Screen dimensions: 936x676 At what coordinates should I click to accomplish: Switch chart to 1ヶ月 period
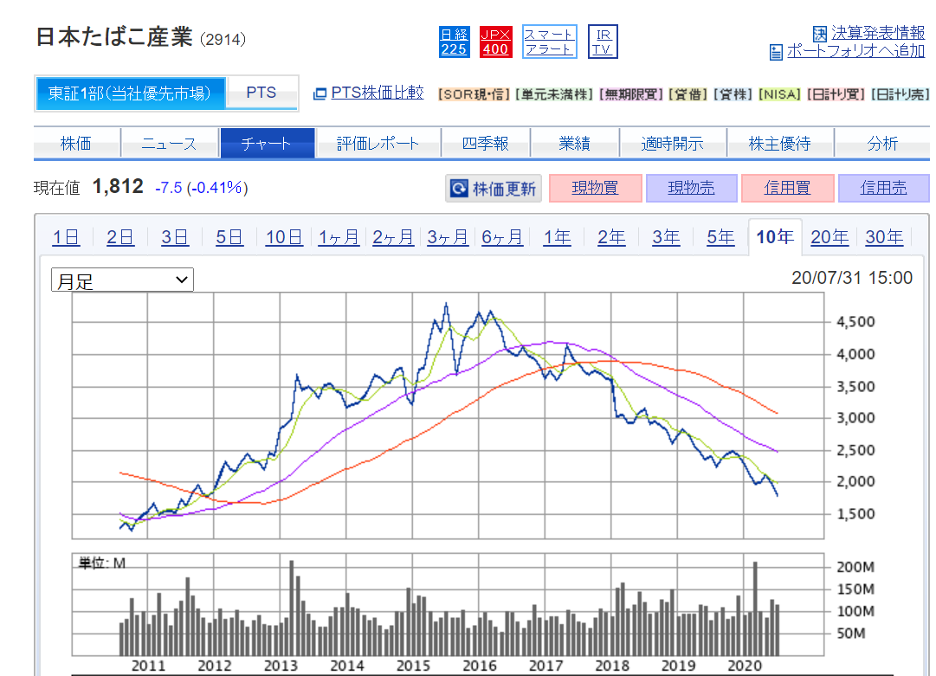(x=339, y=237)
